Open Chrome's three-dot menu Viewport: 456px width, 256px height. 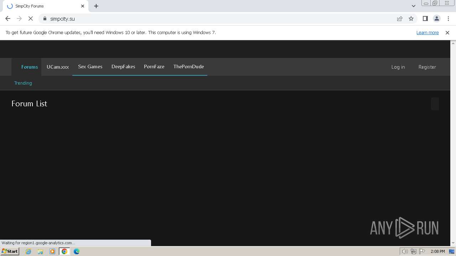pyautogui.click(x=448, y=18)
